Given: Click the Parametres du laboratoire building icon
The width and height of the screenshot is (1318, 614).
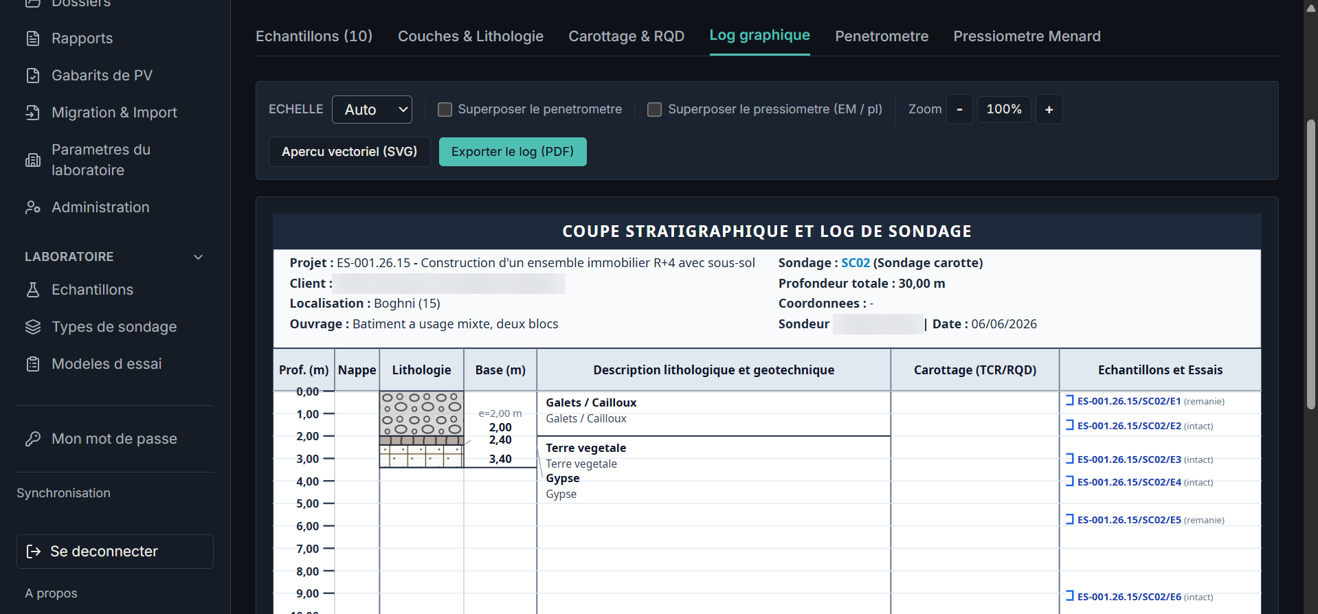Looking at the screenshot, I should point(33,160).
